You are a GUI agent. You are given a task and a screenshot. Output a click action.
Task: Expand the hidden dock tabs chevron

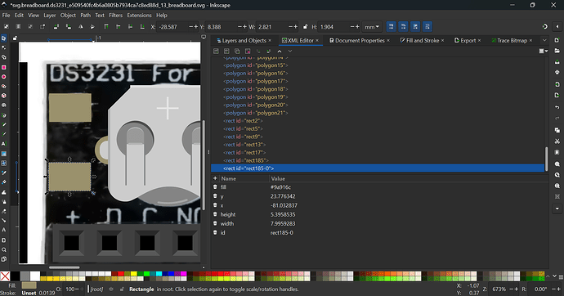(544, 40)
